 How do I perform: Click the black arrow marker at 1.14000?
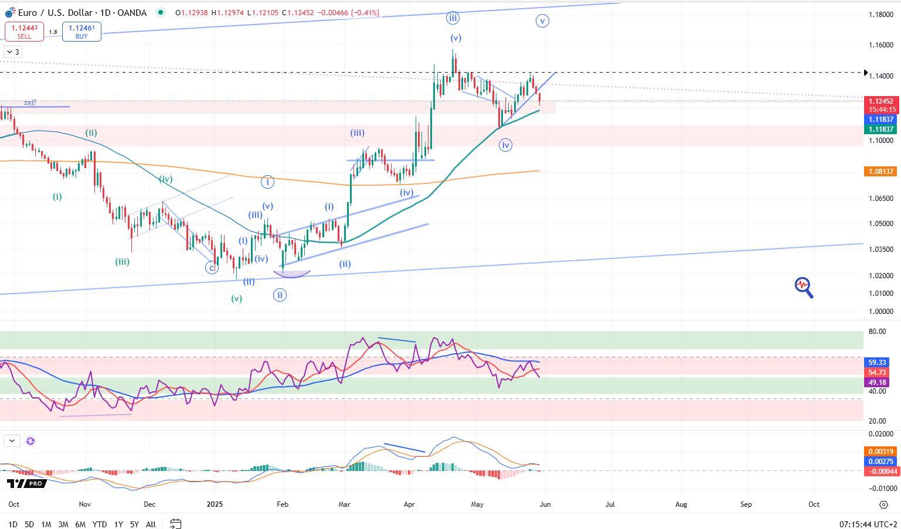(866, 73)
